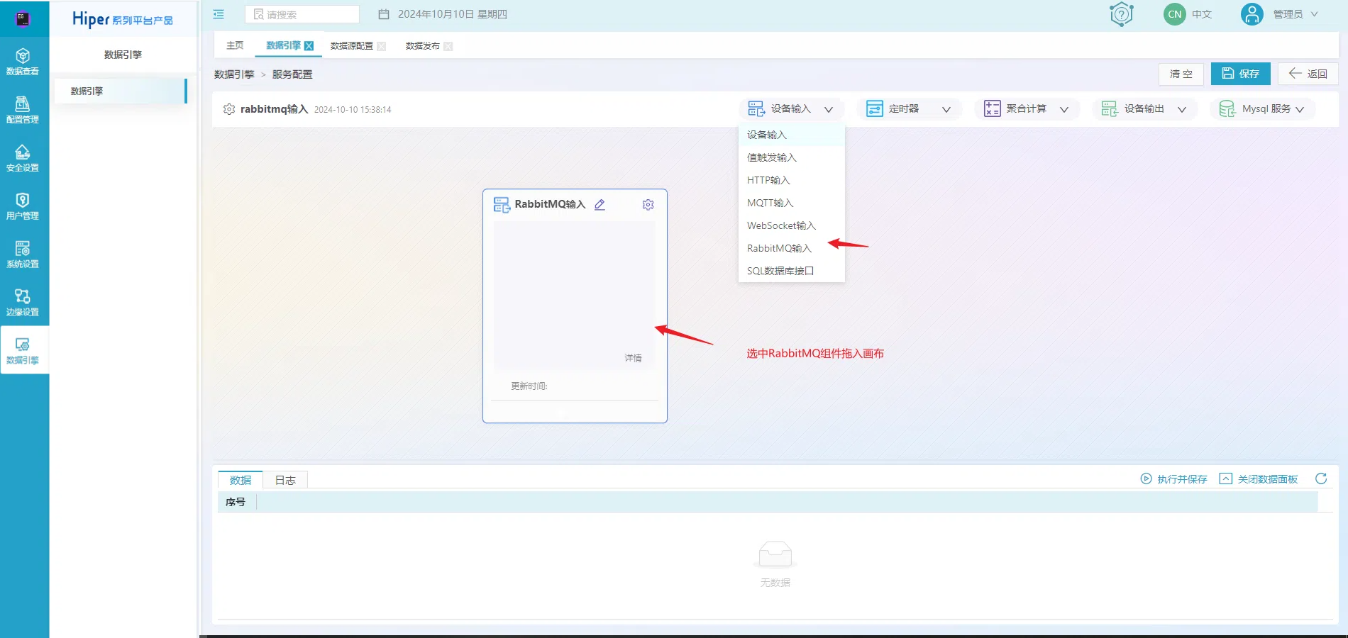Click 数据引擎 breadcrumb link
The height and width of the screenshot is (638, 1348).
coord(234,74)
